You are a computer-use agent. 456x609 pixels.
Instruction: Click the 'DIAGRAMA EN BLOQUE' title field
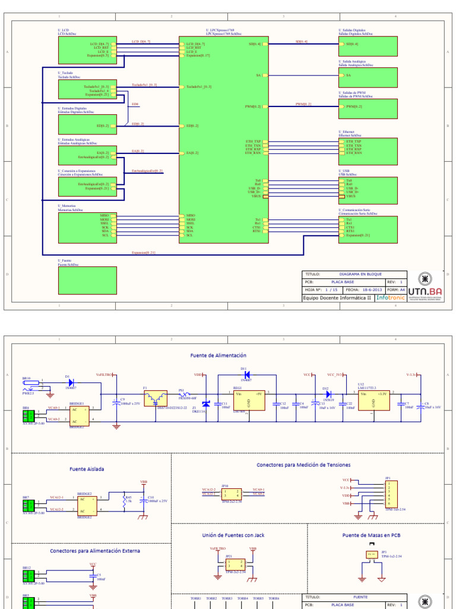(x=360, y=274)
